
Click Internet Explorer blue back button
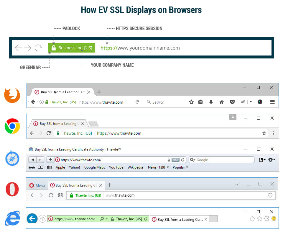(32, 219)
